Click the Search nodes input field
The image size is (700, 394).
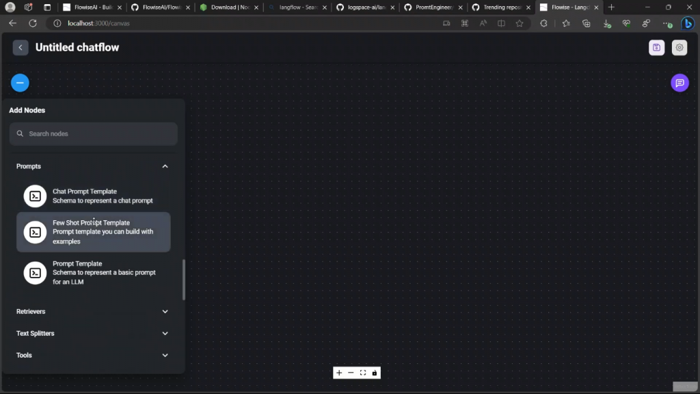93,133
